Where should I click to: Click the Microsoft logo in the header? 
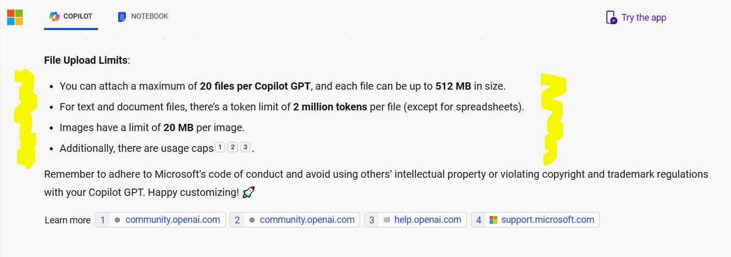click(x=15, y=17)
